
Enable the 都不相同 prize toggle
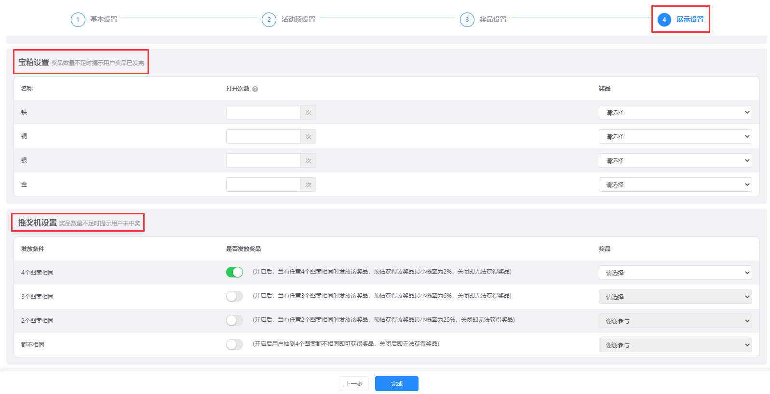234,344
